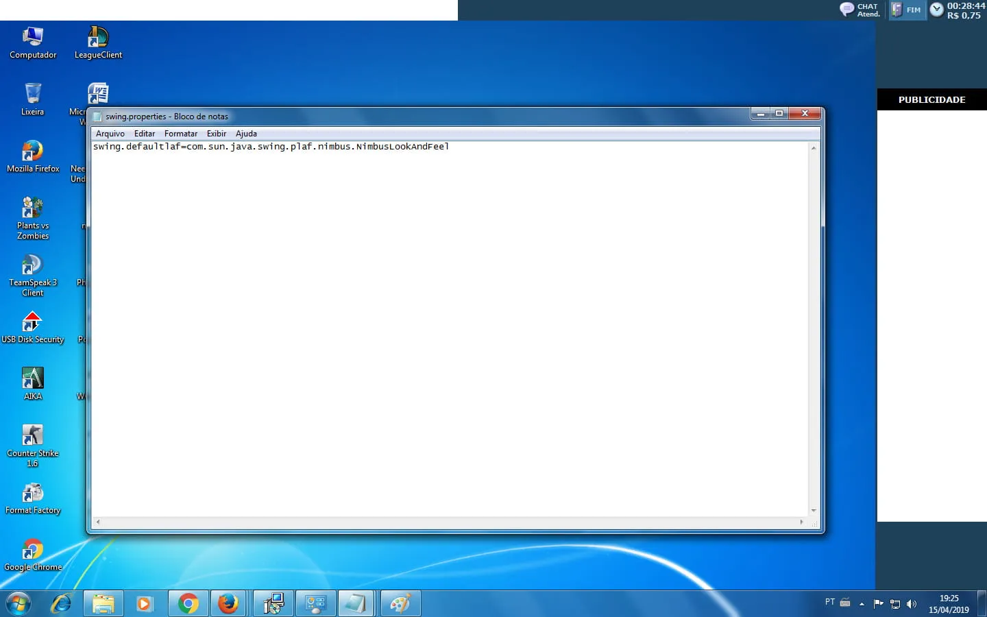987x617 pixels.
Task: Open the Exibir menu
Action: pos(216,134)
